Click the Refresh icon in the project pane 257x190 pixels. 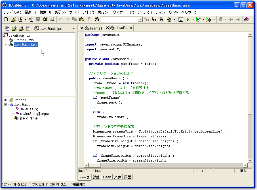[x=28, y=28]
